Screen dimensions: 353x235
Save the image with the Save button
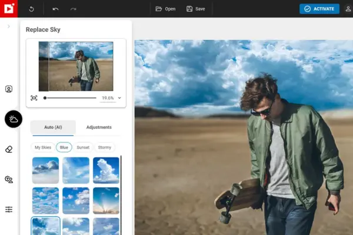click(x=196, y=9)
